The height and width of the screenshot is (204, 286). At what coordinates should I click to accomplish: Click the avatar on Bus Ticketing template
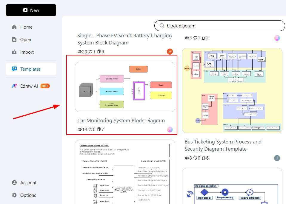point(277,158)
